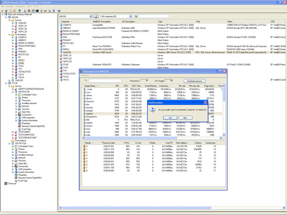The image size is (287, 215).
Task: Click the magnifier icon in Processes window
Action: click(x=86, y=80)
